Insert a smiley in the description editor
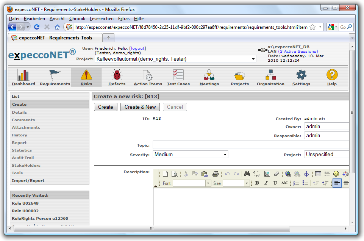The height and width of the screenshot is (241, 364). pyautogui.click(x=336, y=174)
